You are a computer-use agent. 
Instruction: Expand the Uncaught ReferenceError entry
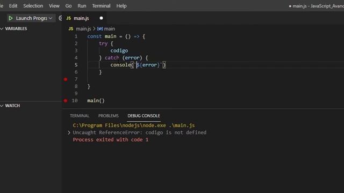(69, 132)
